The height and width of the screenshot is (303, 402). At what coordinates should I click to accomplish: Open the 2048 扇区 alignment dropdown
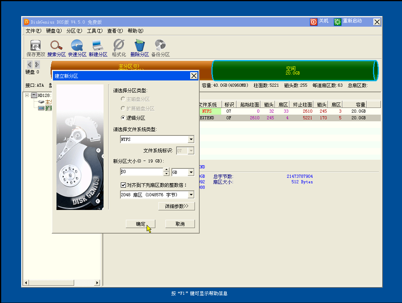[x=191, y=194]
